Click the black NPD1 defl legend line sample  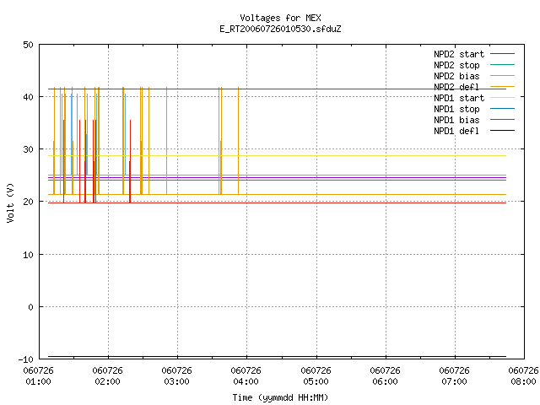pos(502,131)
